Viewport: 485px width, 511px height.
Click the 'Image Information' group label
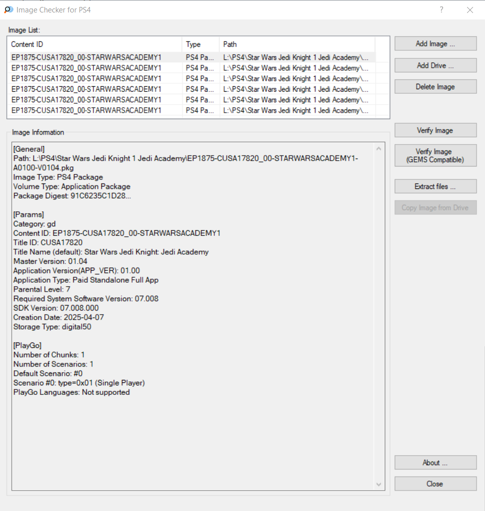pyautogui.click(x=38, y=132)
